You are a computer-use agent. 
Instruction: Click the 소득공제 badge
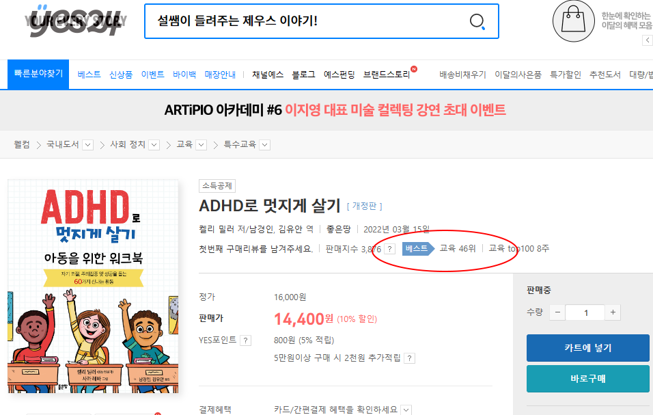coord(217,186)
